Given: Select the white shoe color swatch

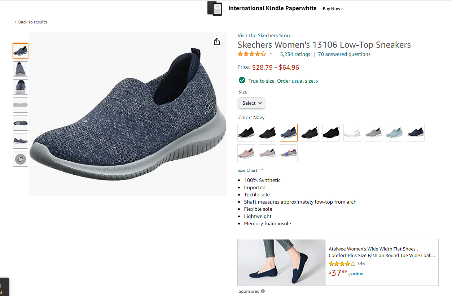Looking at the screenshot, I should (x=352, y=132).
